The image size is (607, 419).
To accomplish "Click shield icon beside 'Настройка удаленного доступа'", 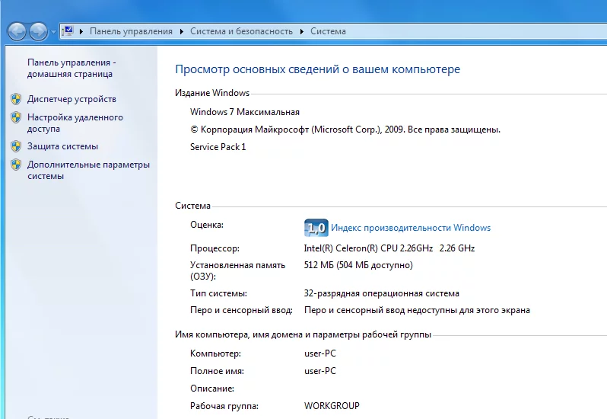I will 16,117.
